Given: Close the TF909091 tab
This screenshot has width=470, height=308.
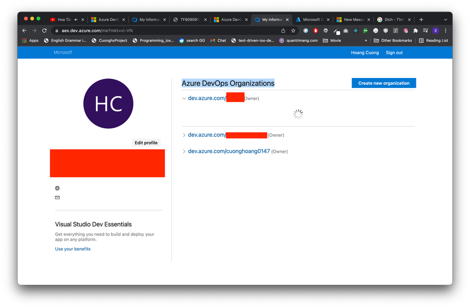Looking at the screenshot, I should [205, 19].
